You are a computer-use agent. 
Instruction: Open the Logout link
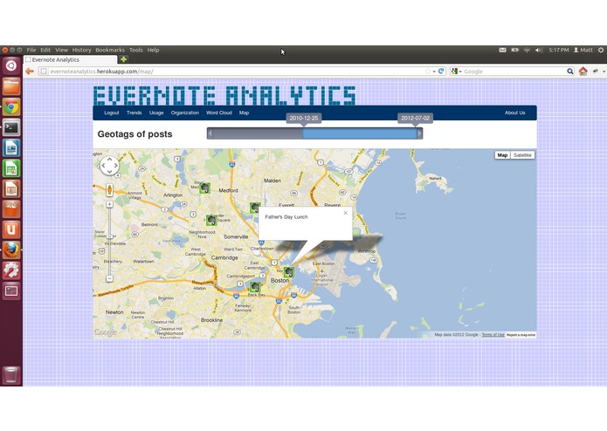[112, 113]
